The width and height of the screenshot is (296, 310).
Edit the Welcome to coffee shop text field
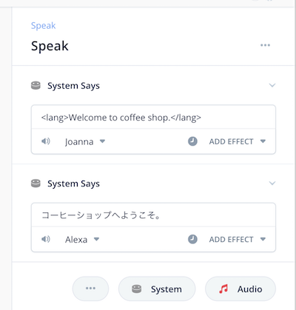[153, 118]
